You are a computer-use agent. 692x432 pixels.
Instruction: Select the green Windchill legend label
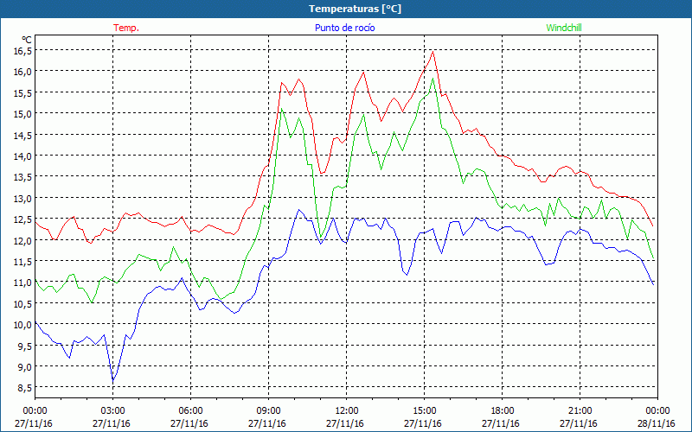564,28
